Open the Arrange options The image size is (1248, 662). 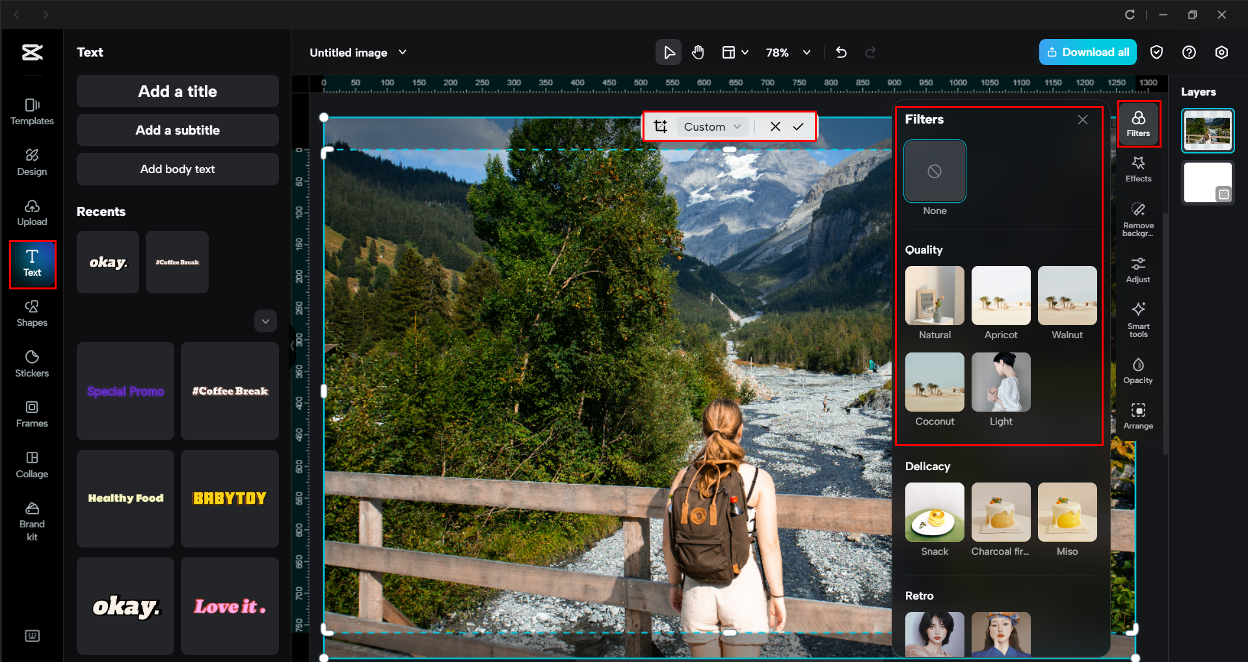point(1138,416)
